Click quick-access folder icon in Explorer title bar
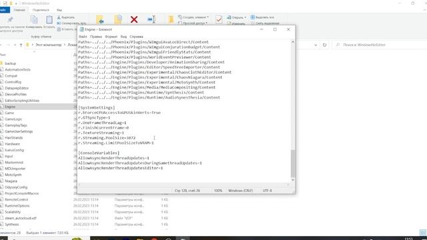 tap(11, 3)
